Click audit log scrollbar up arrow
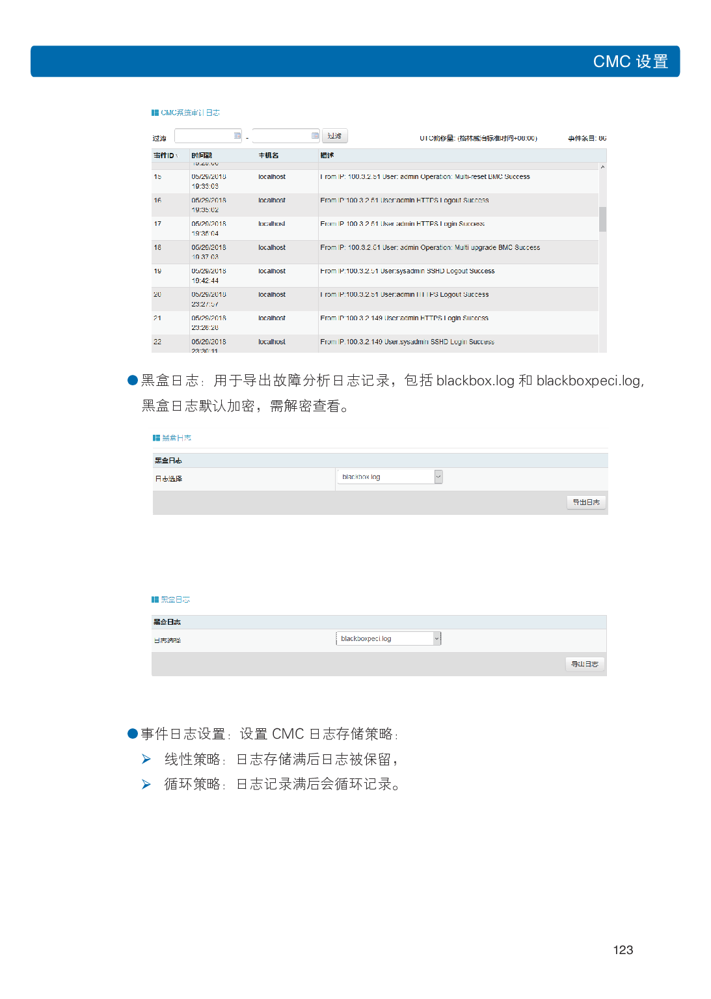711x999 pixels. pyautogui.click(x=602, y=167)
